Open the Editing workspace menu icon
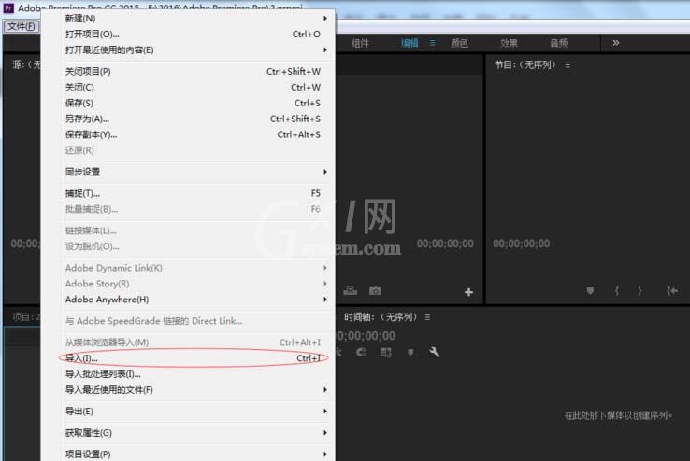The height and width of the screenshot is (461, 690). click(433, 43)
